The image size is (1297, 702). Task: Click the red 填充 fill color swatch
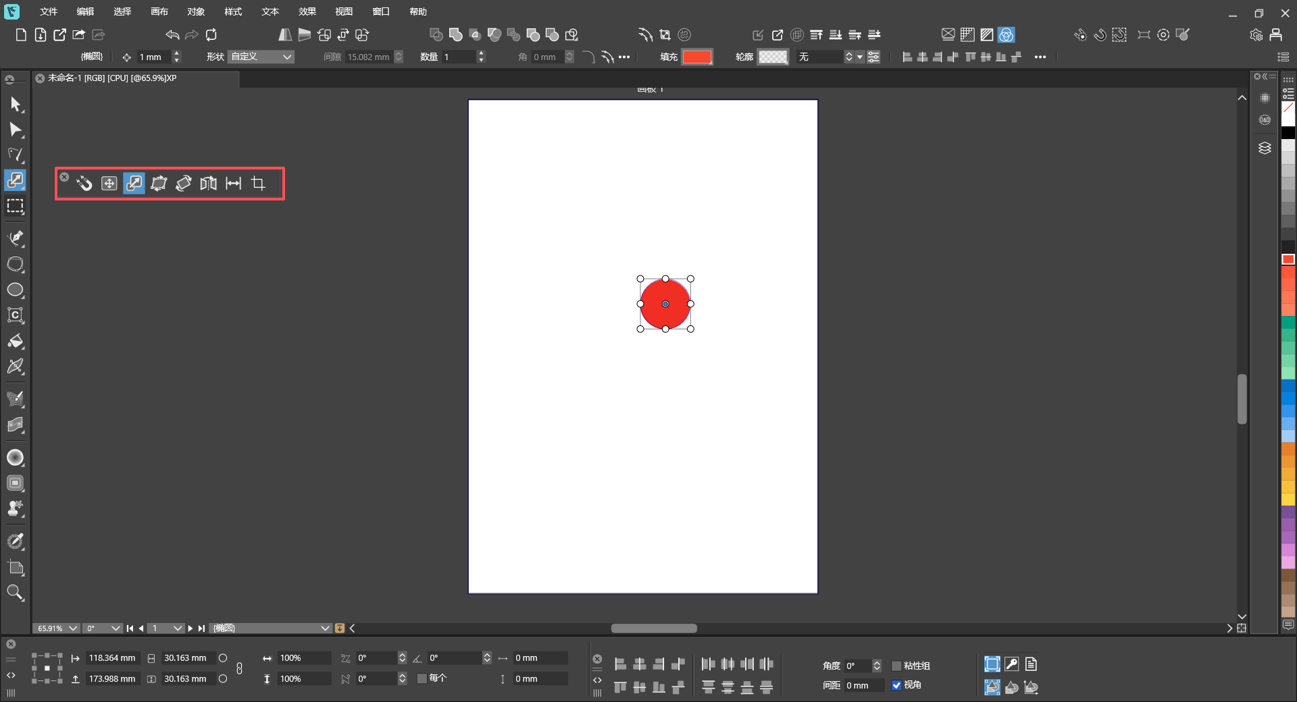(697, 57)
